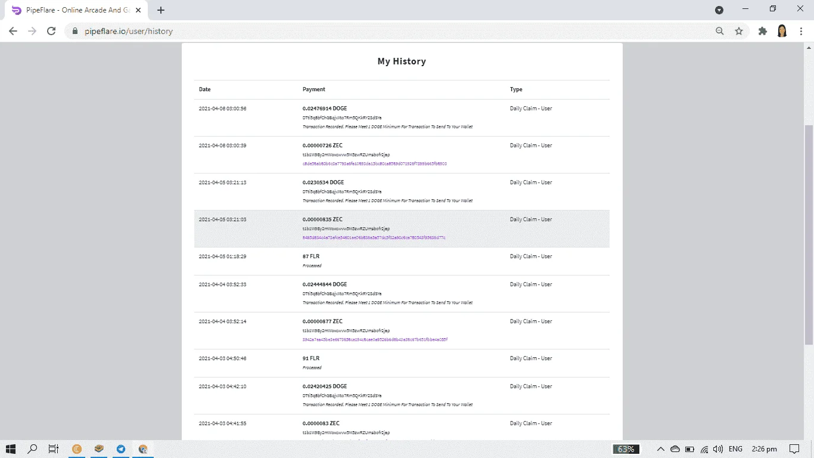Screen dimensions: 814x458
Task: Click the Type column header
Action: point(516,89)
